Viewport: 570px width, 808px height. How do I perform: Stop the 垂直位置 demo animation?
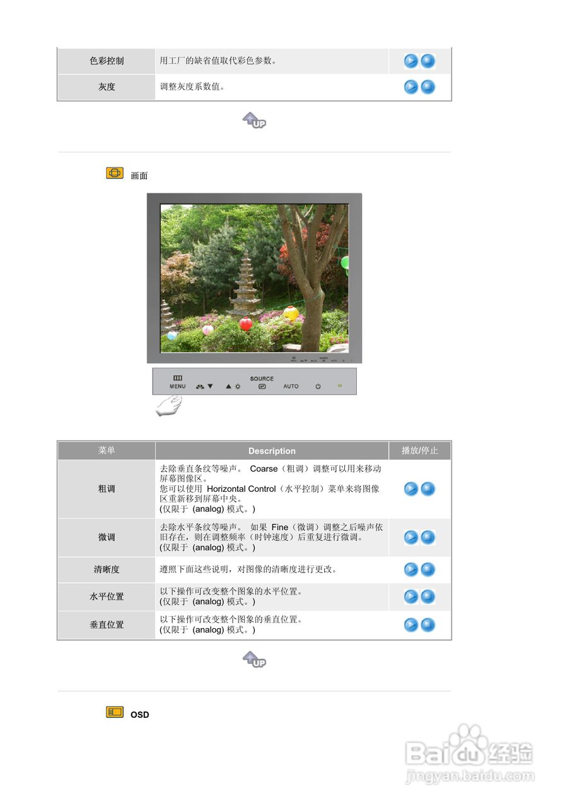coord(428,625)
